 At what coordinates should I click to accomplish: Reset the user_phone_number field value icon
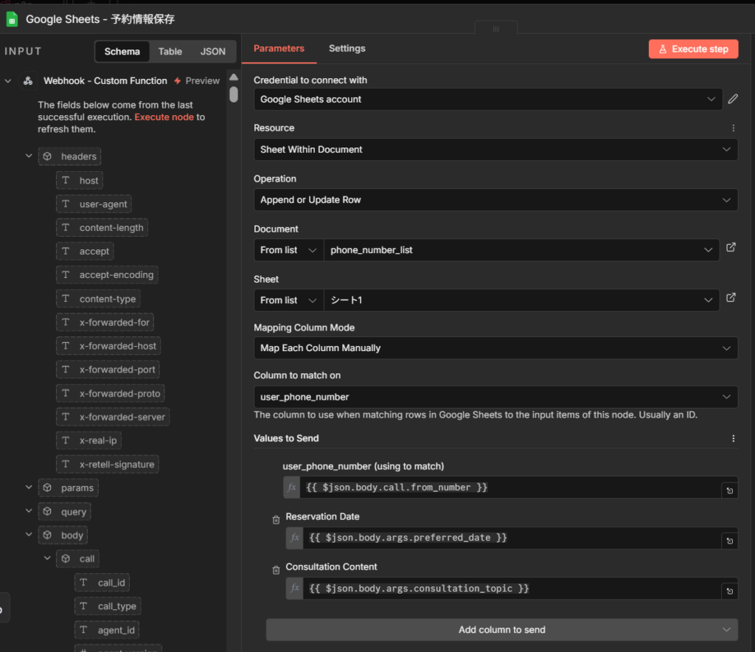pyautogui.click(x=729, y=490)
